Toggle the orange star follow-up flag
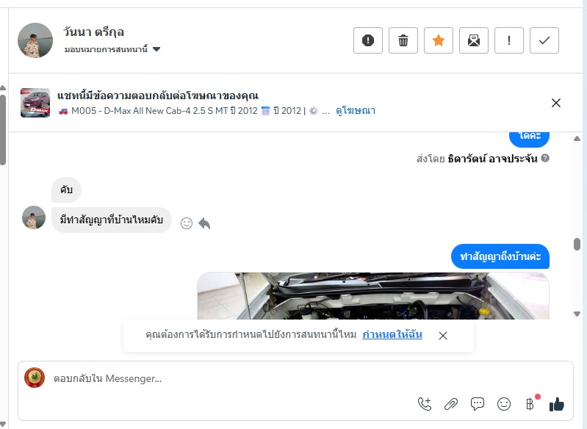 (x=439, y=40)
